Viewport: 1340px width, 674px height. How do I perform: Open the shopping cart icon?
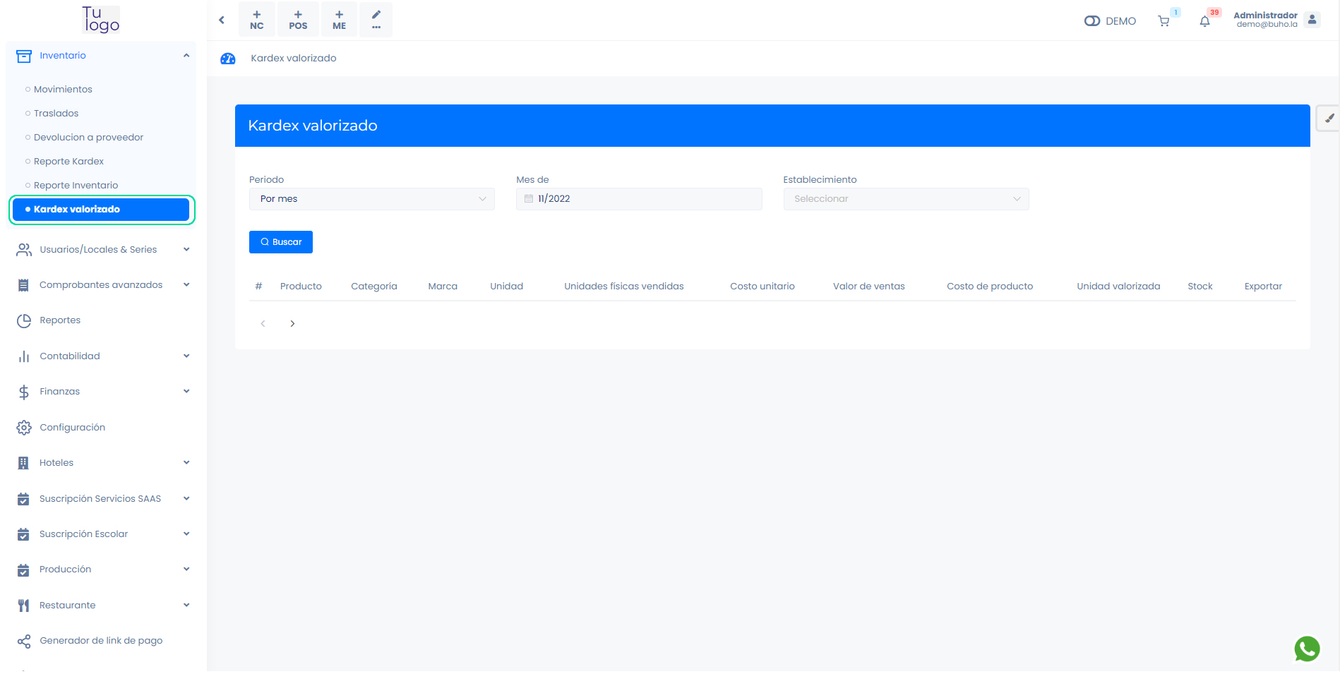pyautogui.click(x=1163, y=21)
